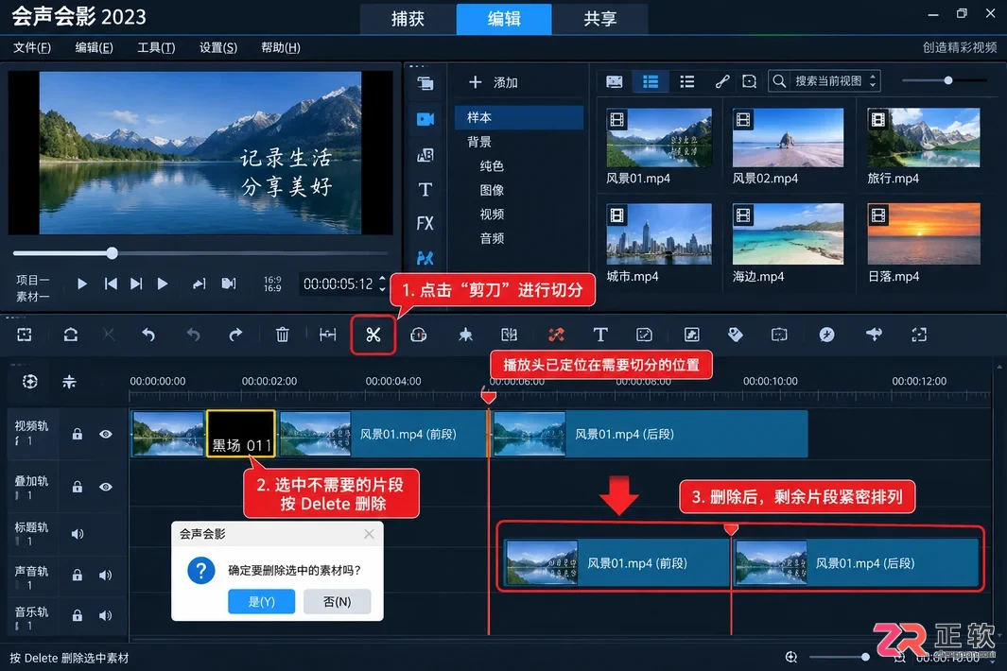Open the title T tool in timeline toolbar
The width and height of the screenshot is (1007, 671).
[x=599, y=335]
